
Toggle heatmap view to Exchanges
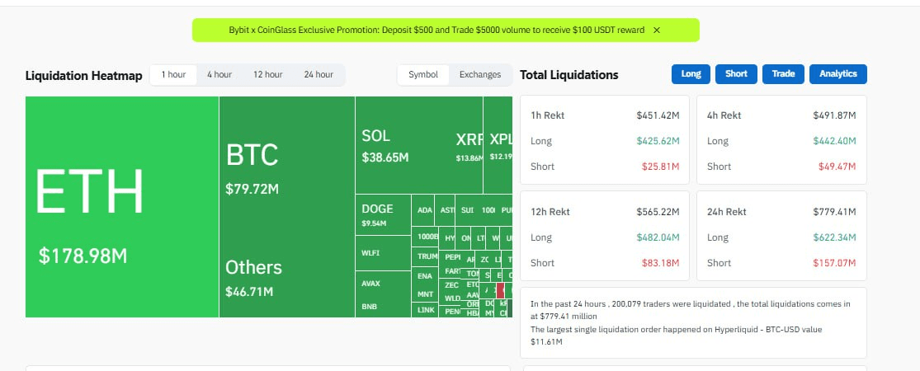(x=480, y=75)
